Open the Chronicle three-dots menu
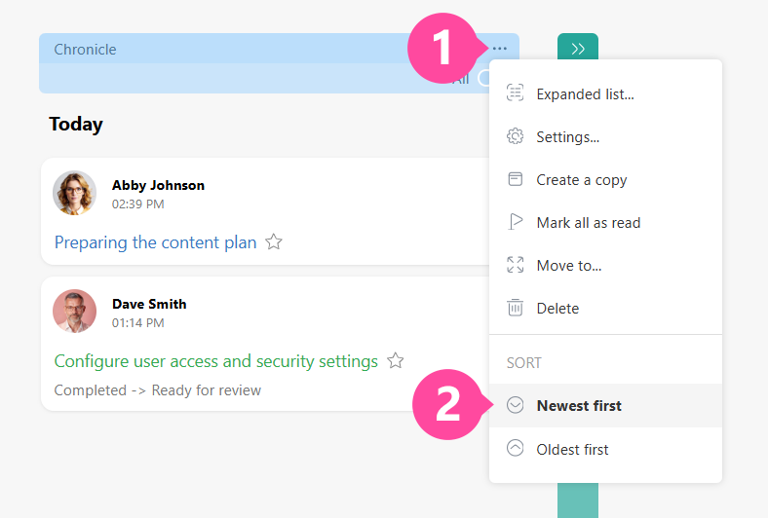The height and width of the screenshot is (518, 768). [x=500, y=49]
